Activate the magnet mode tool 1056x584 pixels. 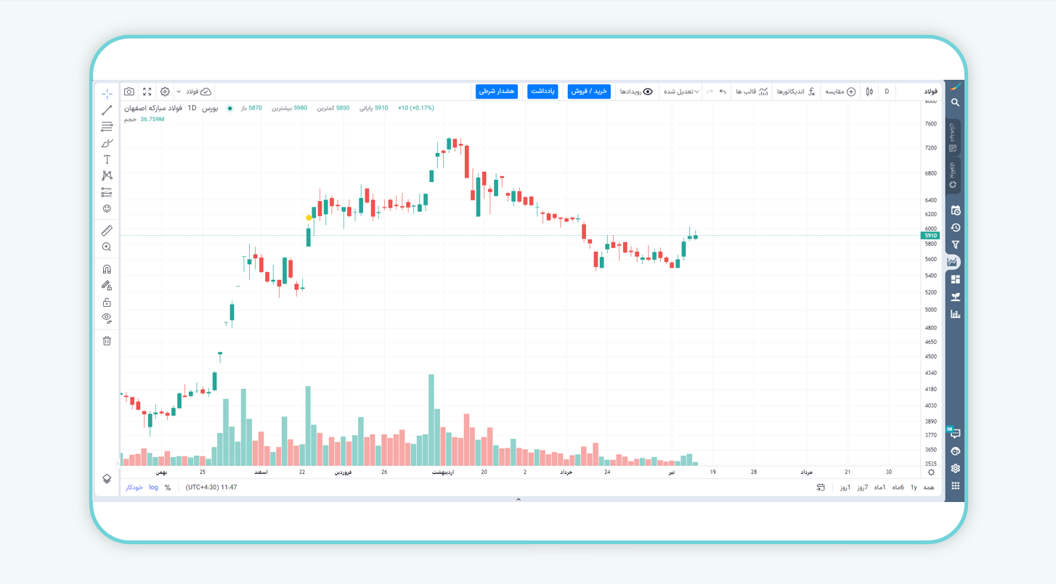pyautogui.click(x=107, y=269)
